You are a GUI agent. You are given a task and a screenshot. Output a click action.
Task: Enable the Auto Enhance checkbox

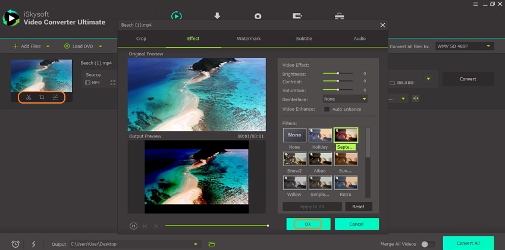coord(327,109)
